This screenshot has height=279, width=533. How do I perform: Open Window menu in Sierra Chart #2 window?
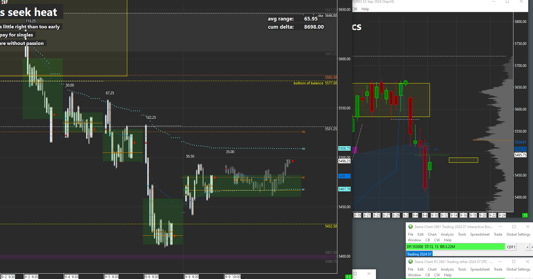click(x=415, y=275)
